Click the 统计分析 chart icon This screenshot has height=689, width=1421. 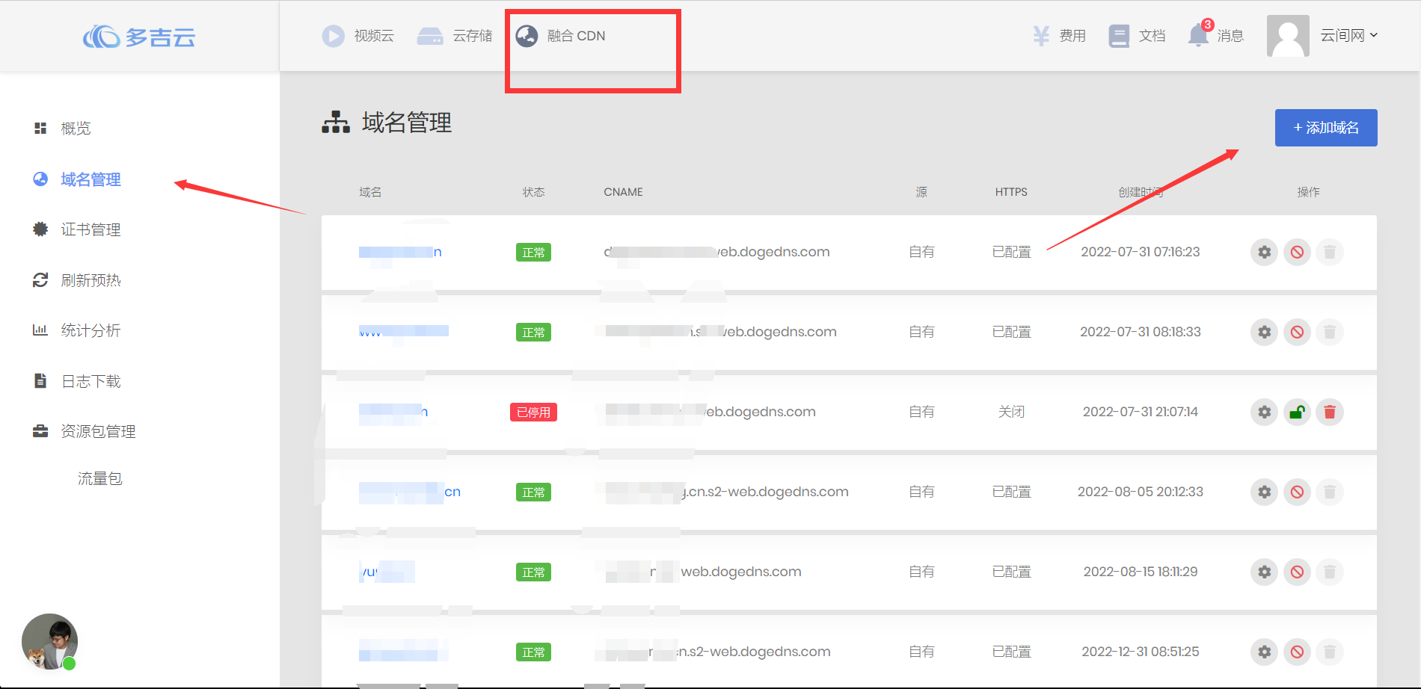40,330
